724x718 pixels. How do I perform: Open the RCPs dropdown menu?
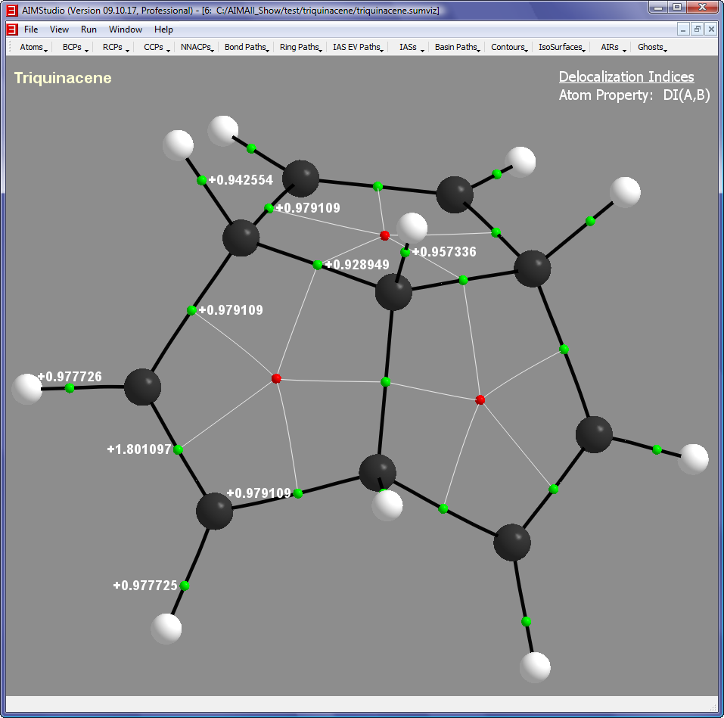coord(115,47)
